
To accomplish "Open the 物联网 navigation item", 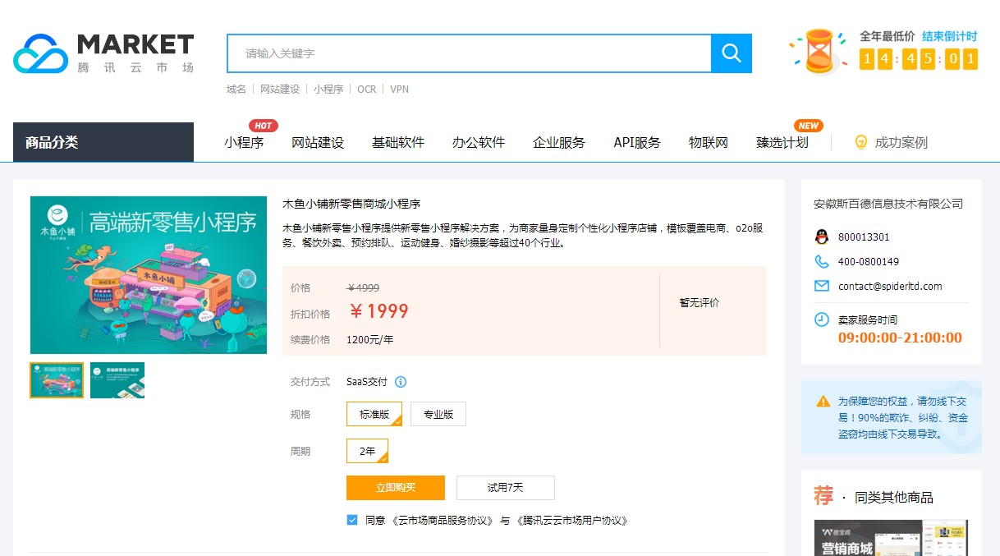I will click(709, 142).
